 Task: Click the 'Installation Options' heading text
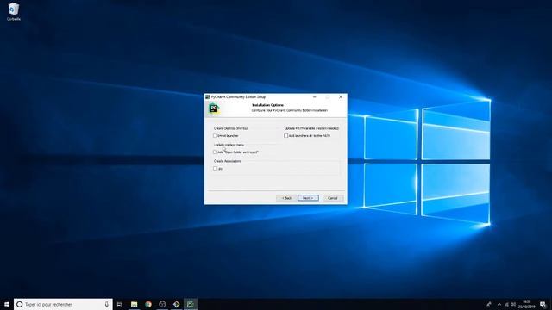click(267, 105)
